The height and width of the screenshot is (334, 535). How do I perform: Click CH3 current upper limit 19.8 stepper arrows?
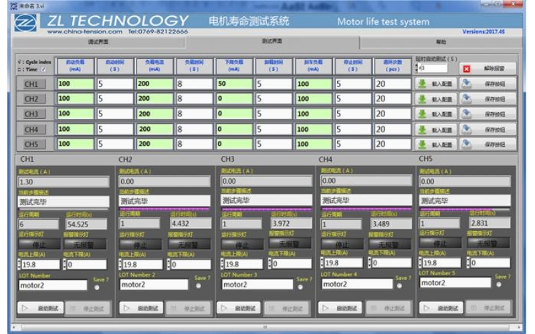coord(223,263)
